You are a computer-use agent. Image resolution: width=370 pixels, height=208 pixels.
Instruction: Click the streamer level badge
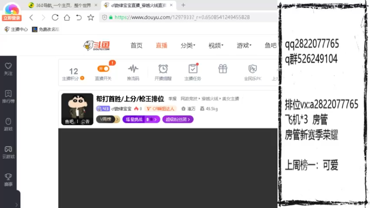pos(103,109)
